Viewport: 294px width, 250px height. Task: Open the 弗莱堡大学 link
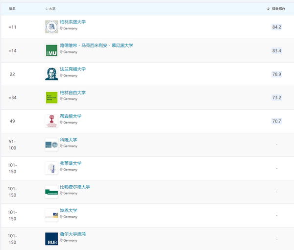[71, 163]
